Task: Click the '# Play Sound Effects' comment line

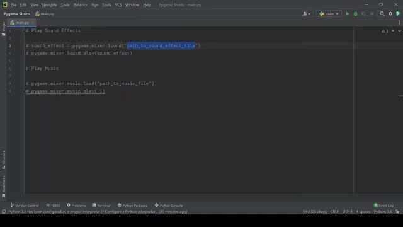Action: 53,31
